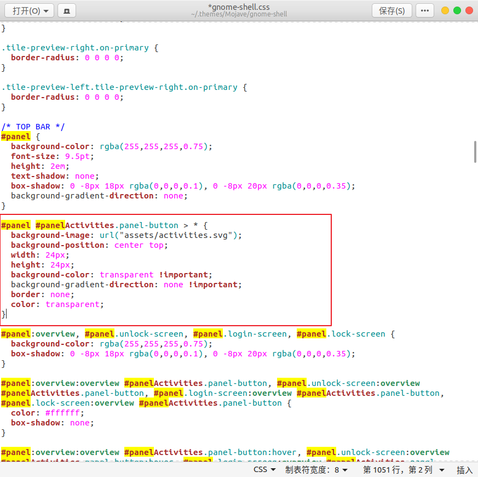
Task: Click the #ffffff color value
Action: [x=65, y=413]
